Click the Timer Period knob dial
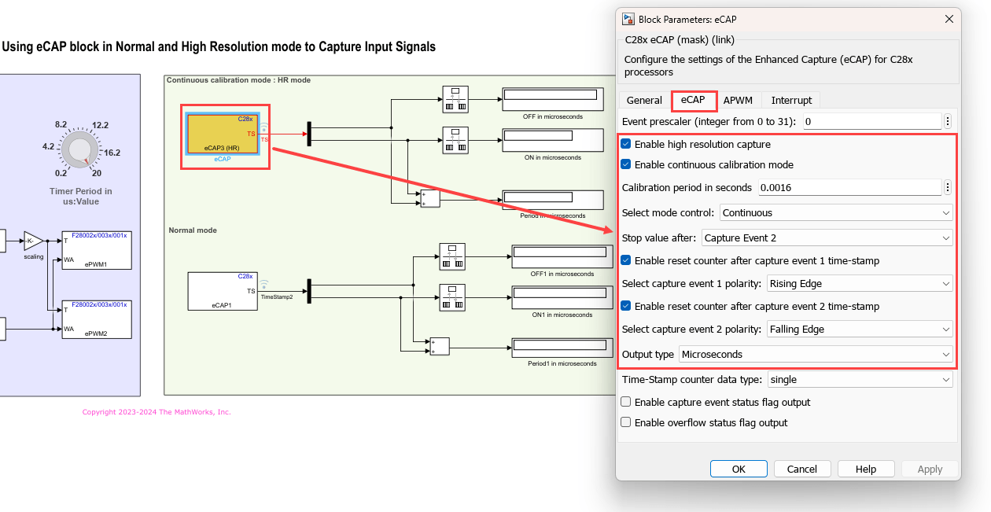 78,149
